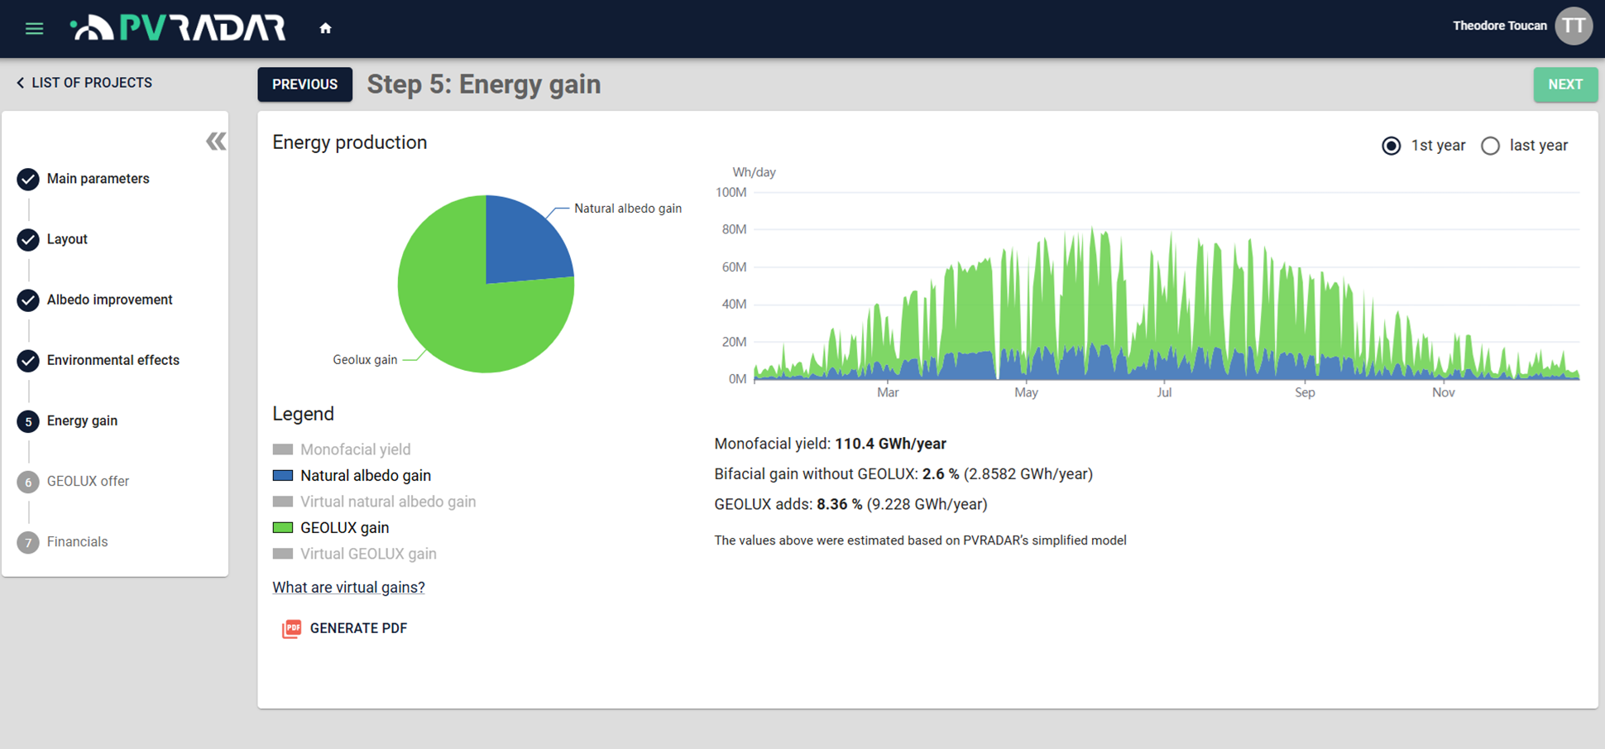This screenshot has width=1605, height=749.
Task: Click 'Monofacial yield: 110.4 GWh/year' text
Action: click(x=830, y=444)
